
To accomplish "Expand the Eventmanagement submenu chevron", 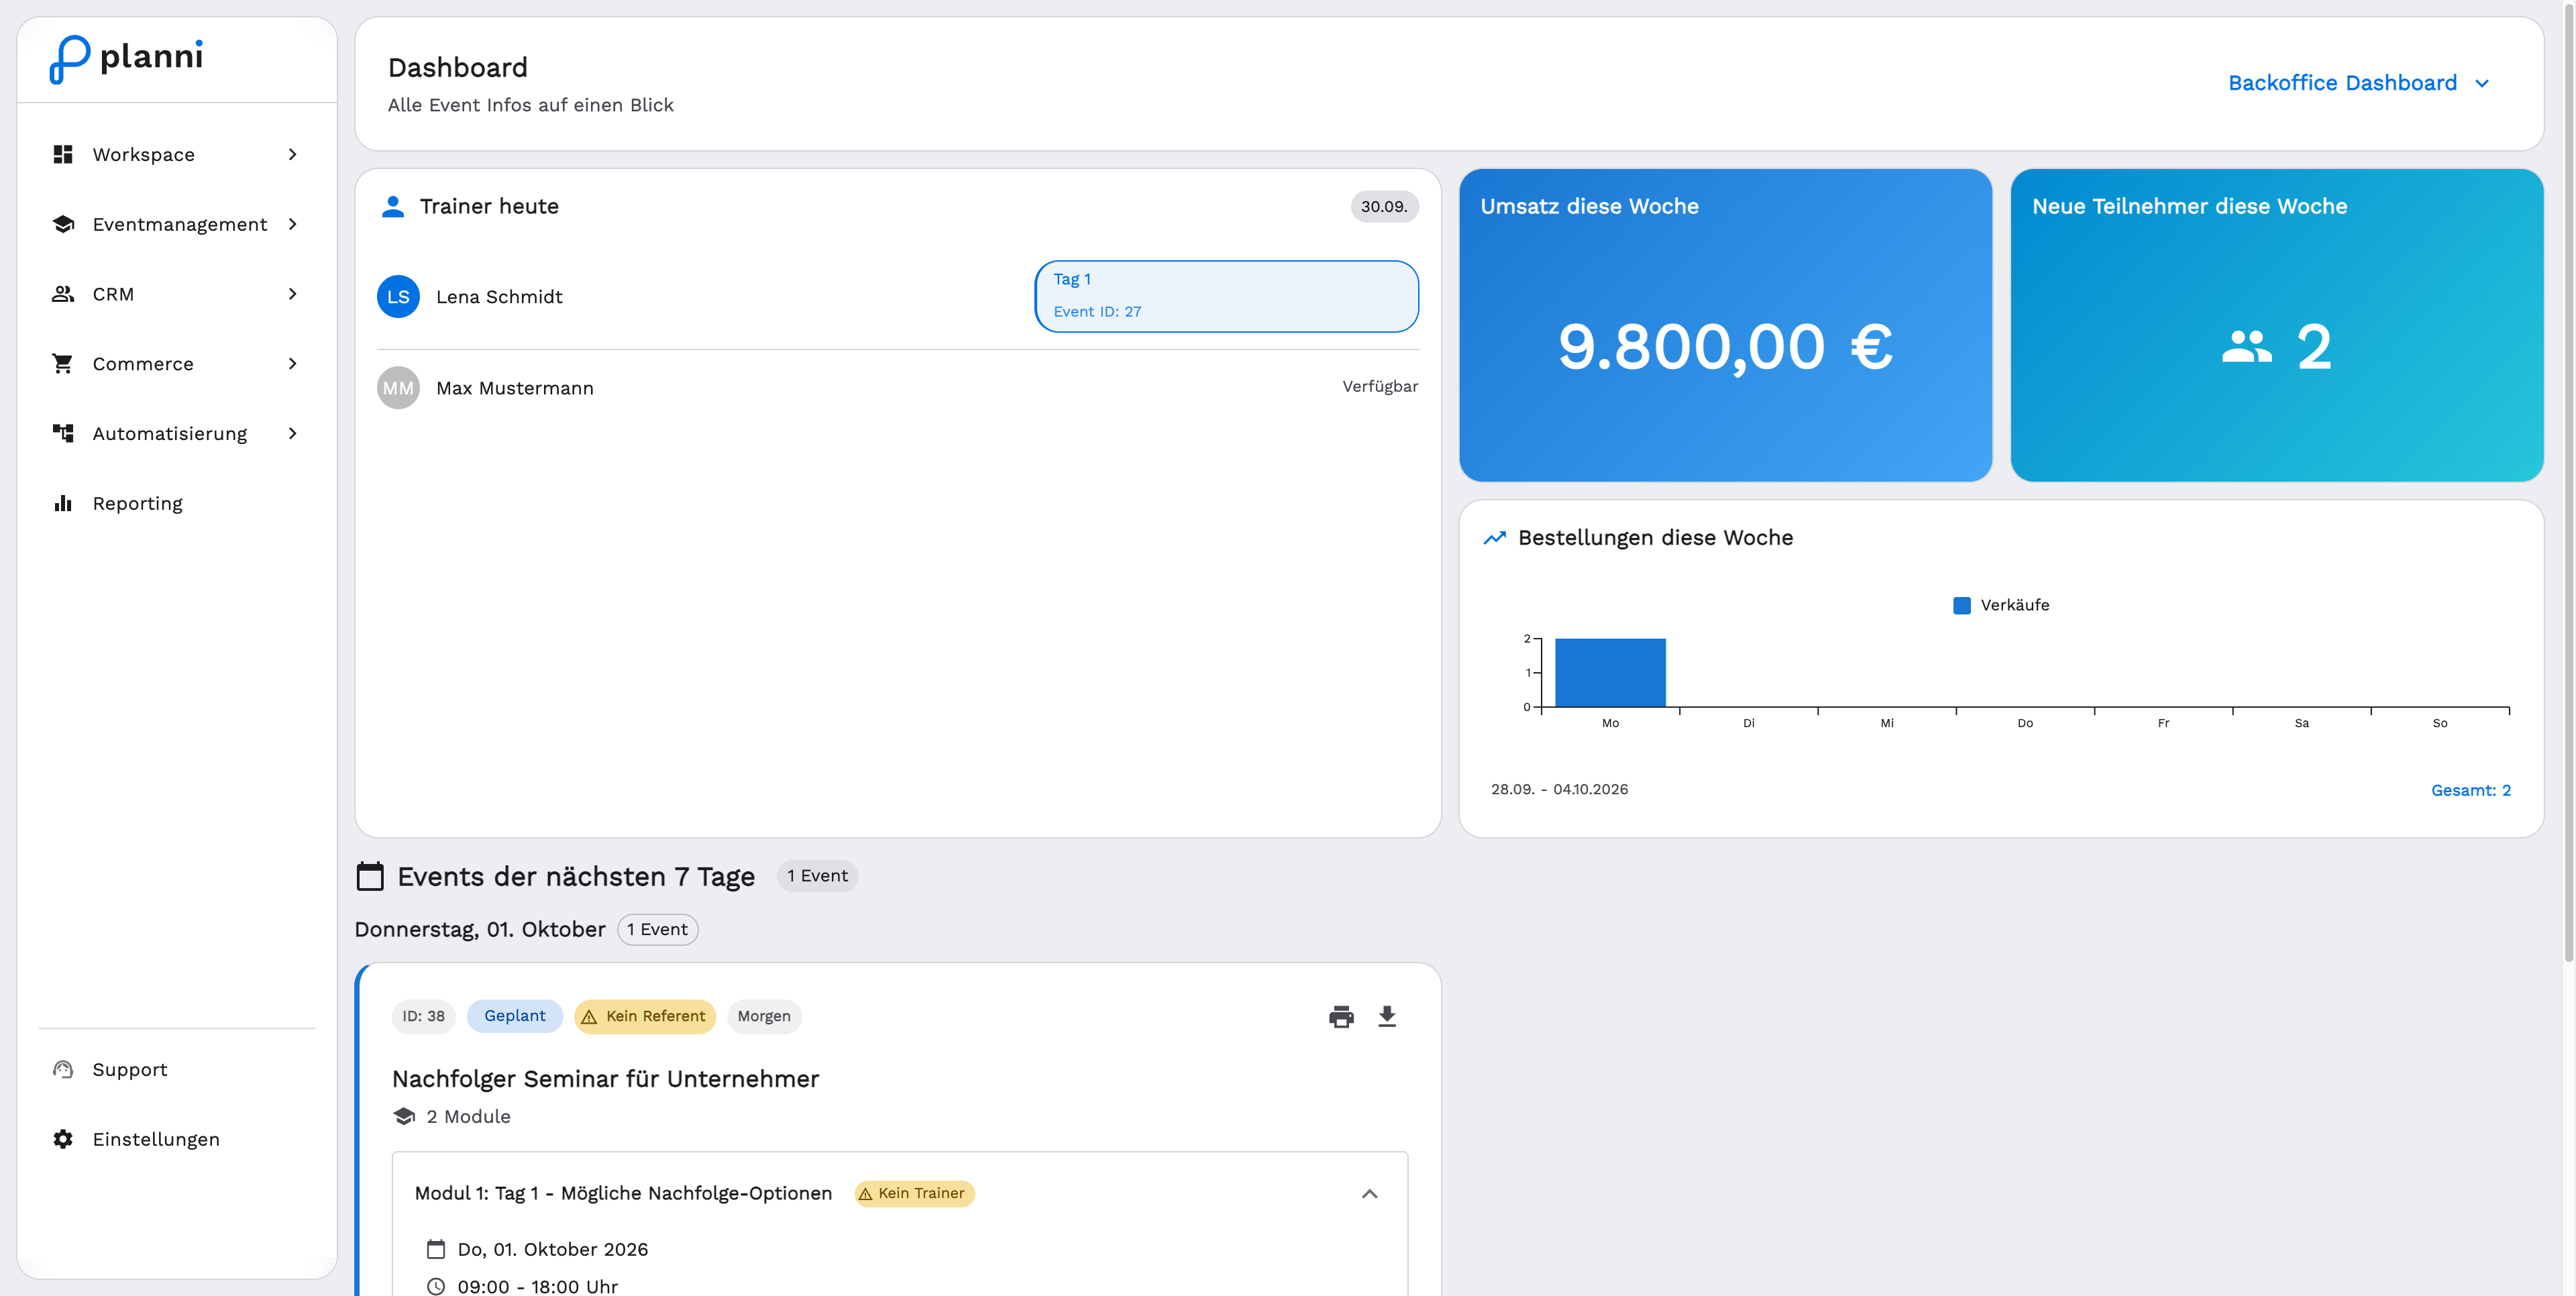I will click(292, 224).
